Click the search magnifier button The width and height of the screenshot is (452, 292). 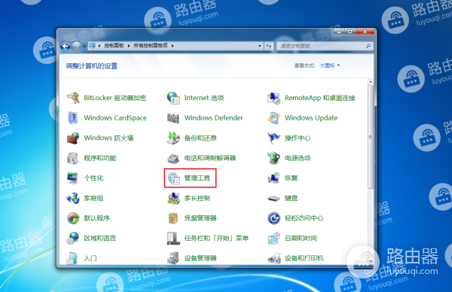pyautogui.click(x=368, y=46)
